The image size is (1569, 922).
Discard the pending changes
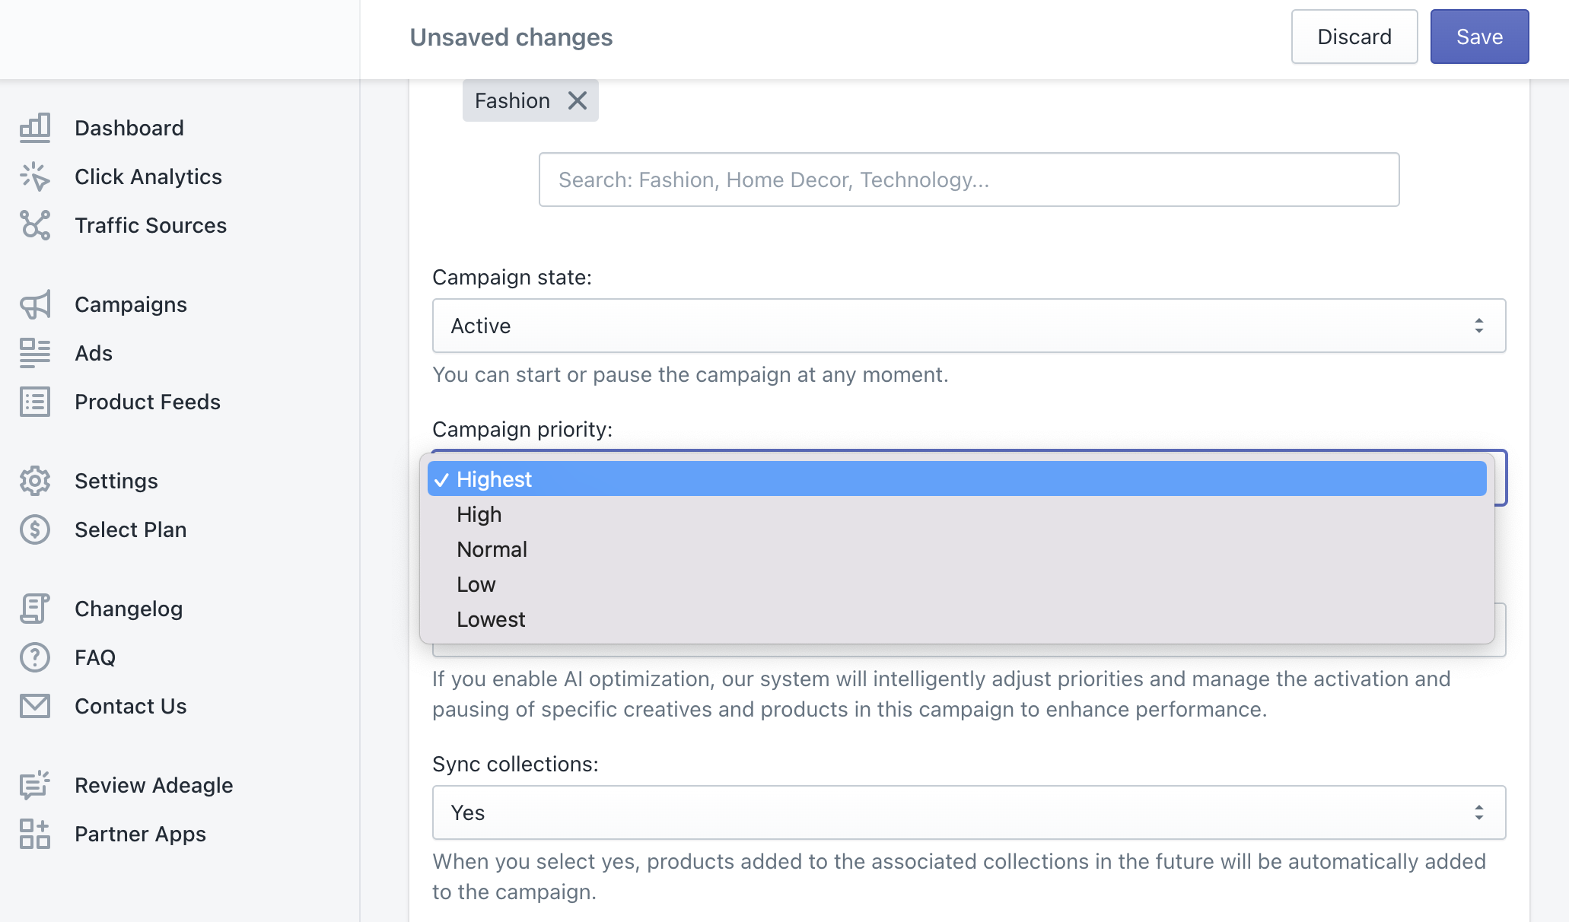coord(1354,36)
